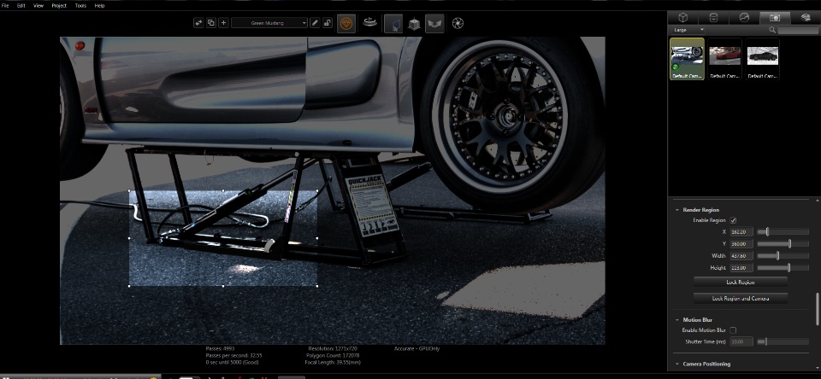
Task: Click the object manipulation cube icon
Action: click(414, 24)
